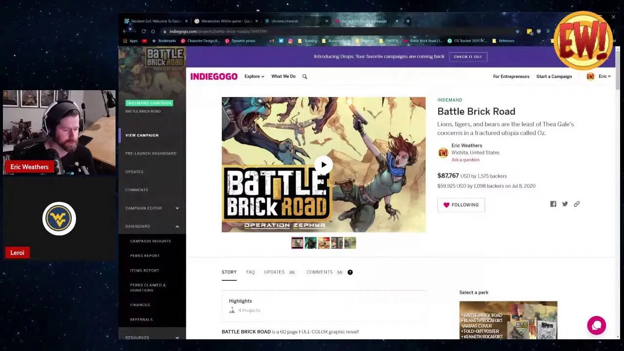Open Perks Claimed & Donations
The height and width of the screenshot is (351, 624).
click(x=148, y=288)
